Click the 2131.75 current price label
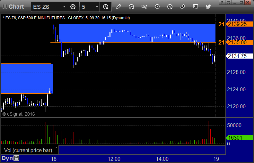This screenshot has height=163, width=254. [x=239, y=56]
